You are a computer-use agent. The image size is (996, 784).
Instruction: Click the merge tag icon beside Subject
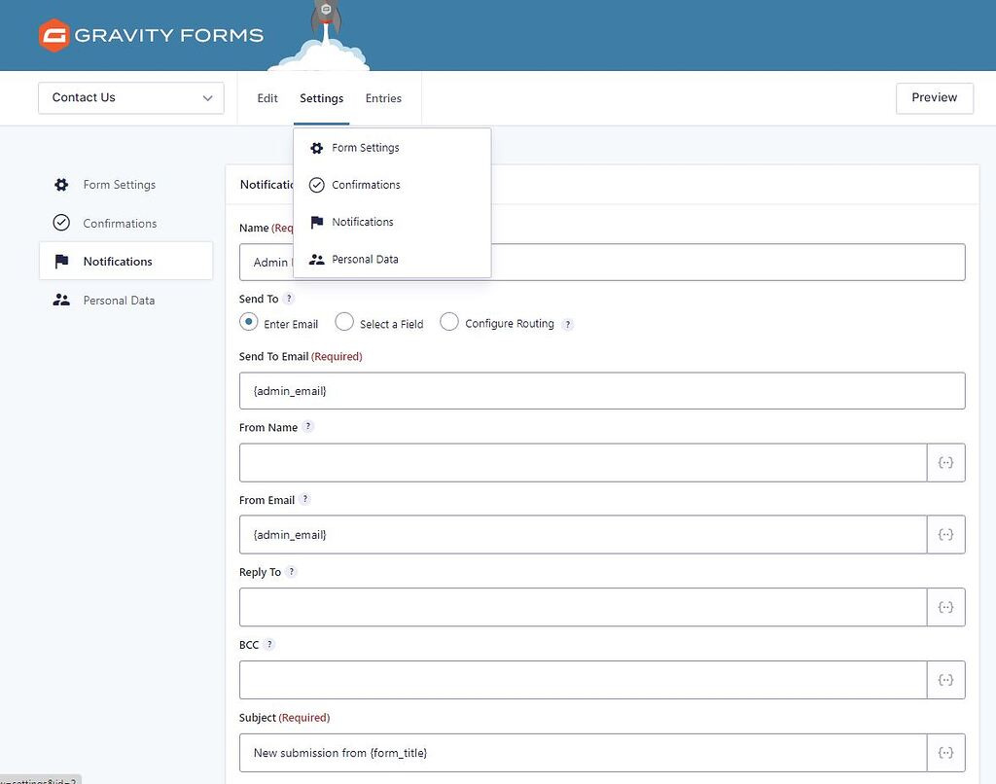pos(945,752)
